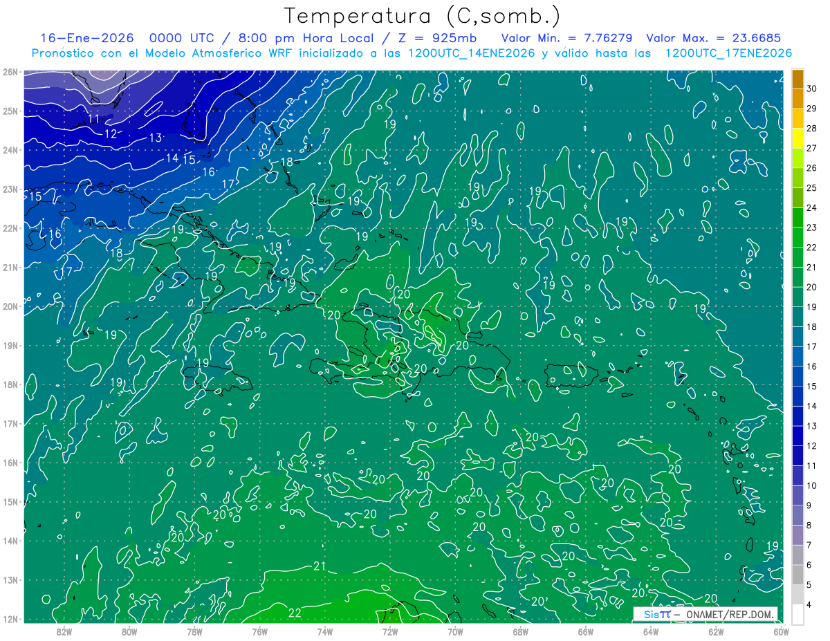Image resolution: width=830 pixels, height=641 pixels.
Task: Click the valid-until time '1200UTC_17ENE2026'
Action: (728, 53)
